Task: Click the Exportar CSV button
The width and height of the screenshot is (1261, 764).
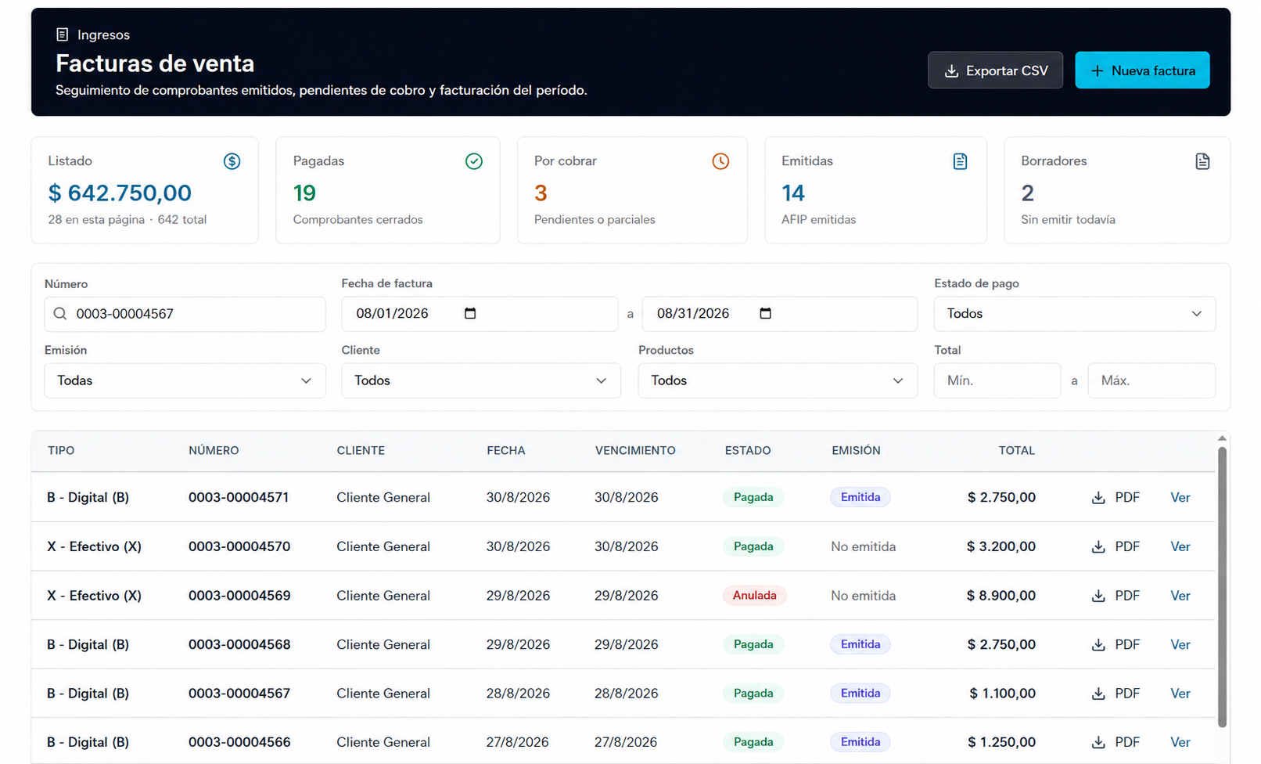Action: click(x=995, y=70)
